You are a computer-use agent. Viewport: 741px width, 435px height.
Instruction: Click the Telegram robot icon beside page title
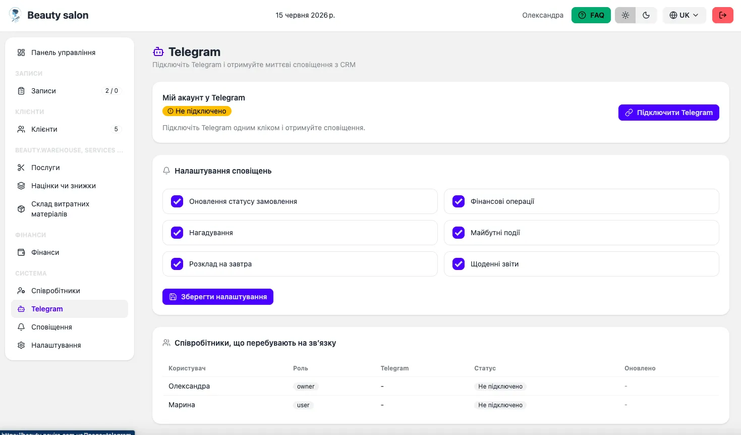158,52
